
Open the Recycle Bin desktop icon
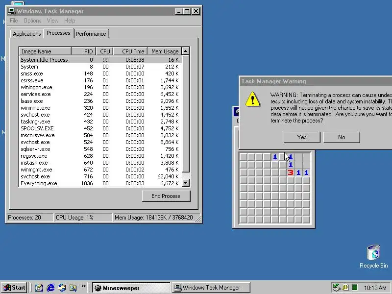click(x=373, y=257)
